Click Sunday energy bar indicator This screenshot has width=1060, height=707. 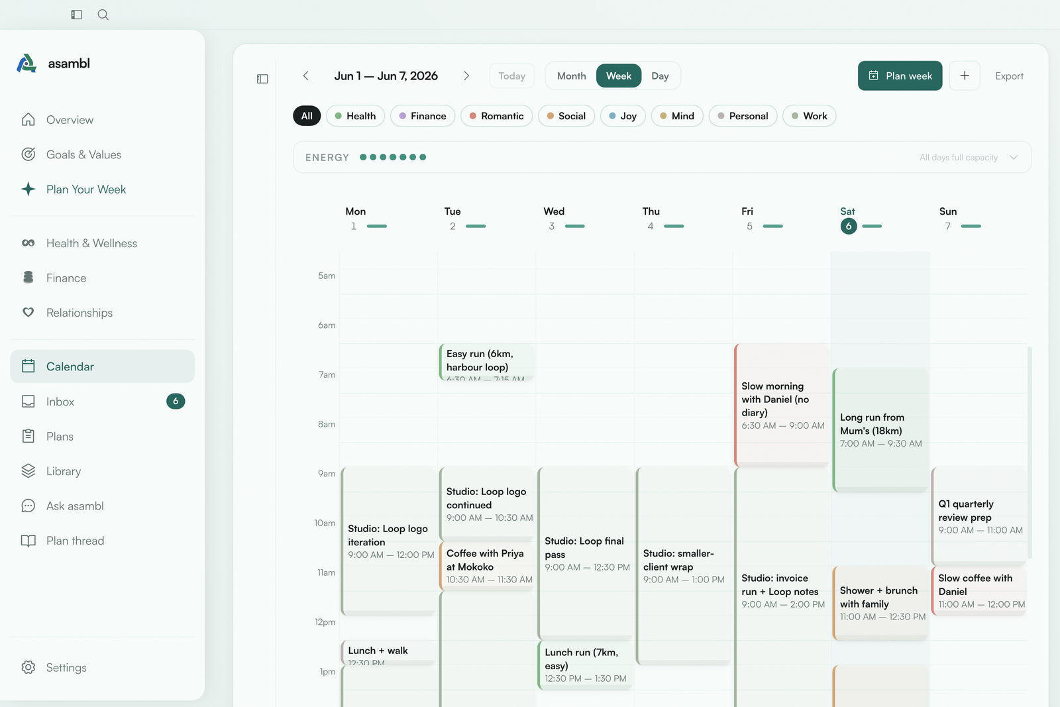(971, 227)
